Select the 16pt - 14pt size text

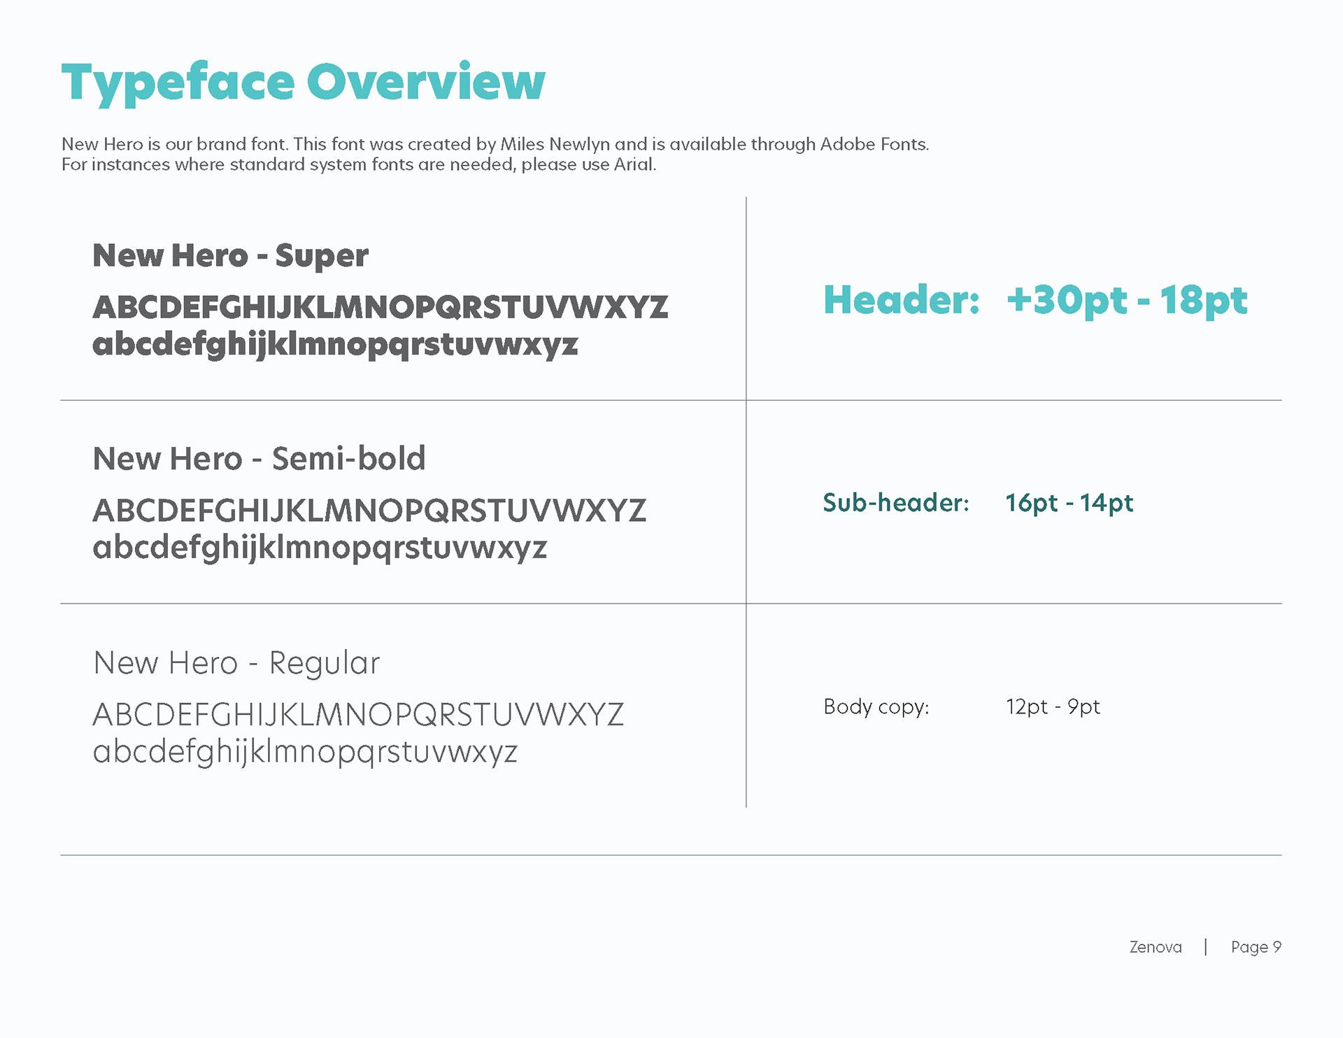[x=1069, y=503]
